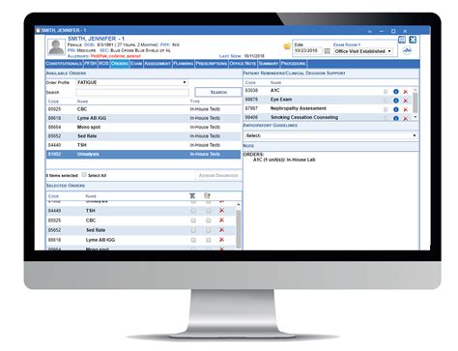The width and height of the screenshot is (458, 351).
Task: Open the yellow folder icon beside Date
Action: click(x=287, y=46)
